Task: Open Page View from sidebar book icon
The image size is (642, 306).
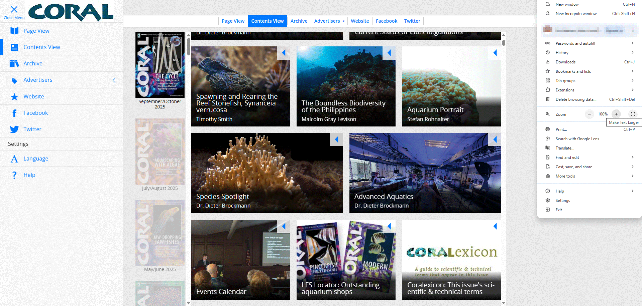Action: click(x=14, y=31)
